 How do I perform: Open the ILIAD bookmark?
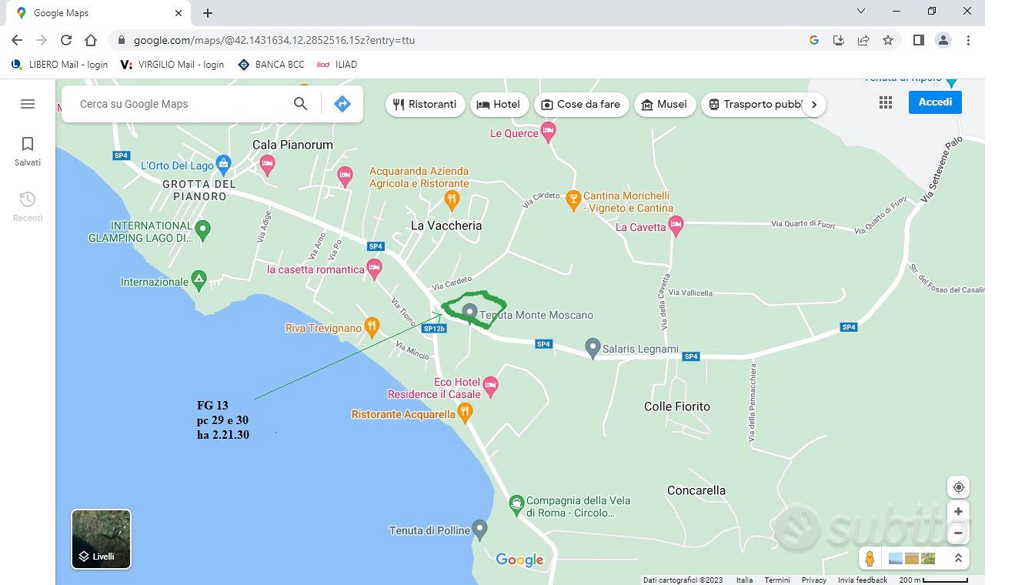(338, 65)
